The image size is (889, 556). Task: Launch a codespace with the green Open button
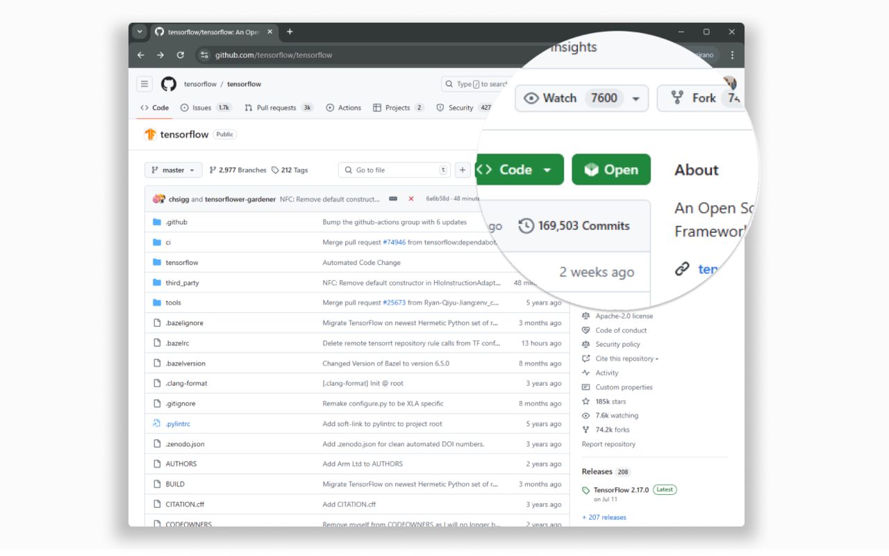(611, 169)
